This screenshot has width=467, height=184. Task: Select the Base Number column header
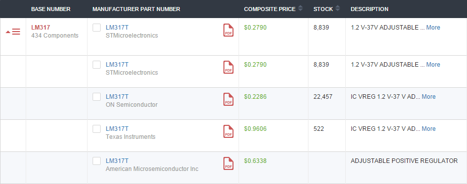click(x=51, y=9)
